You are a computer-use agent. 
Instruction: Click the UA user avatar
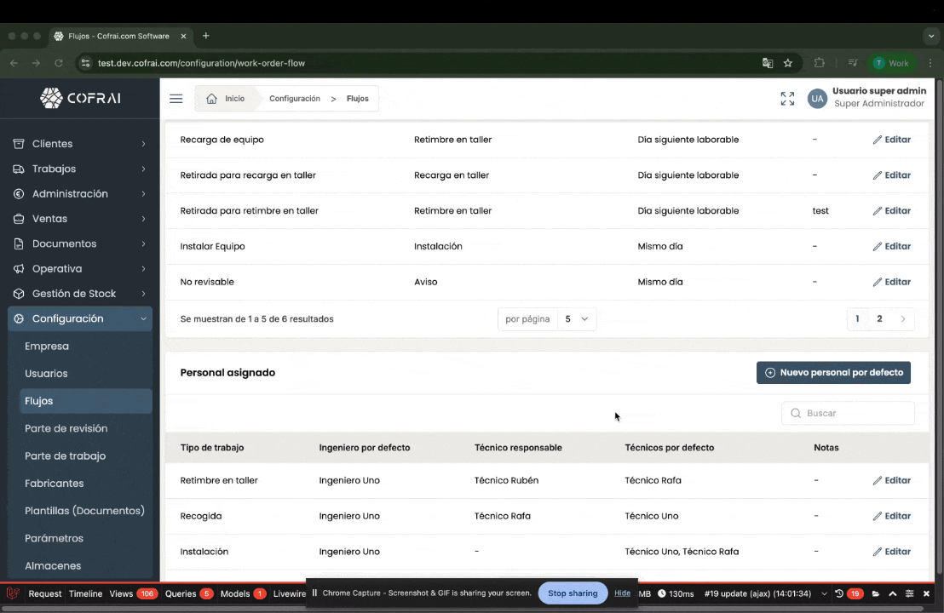pyautogui.click(x=817, y=99)
